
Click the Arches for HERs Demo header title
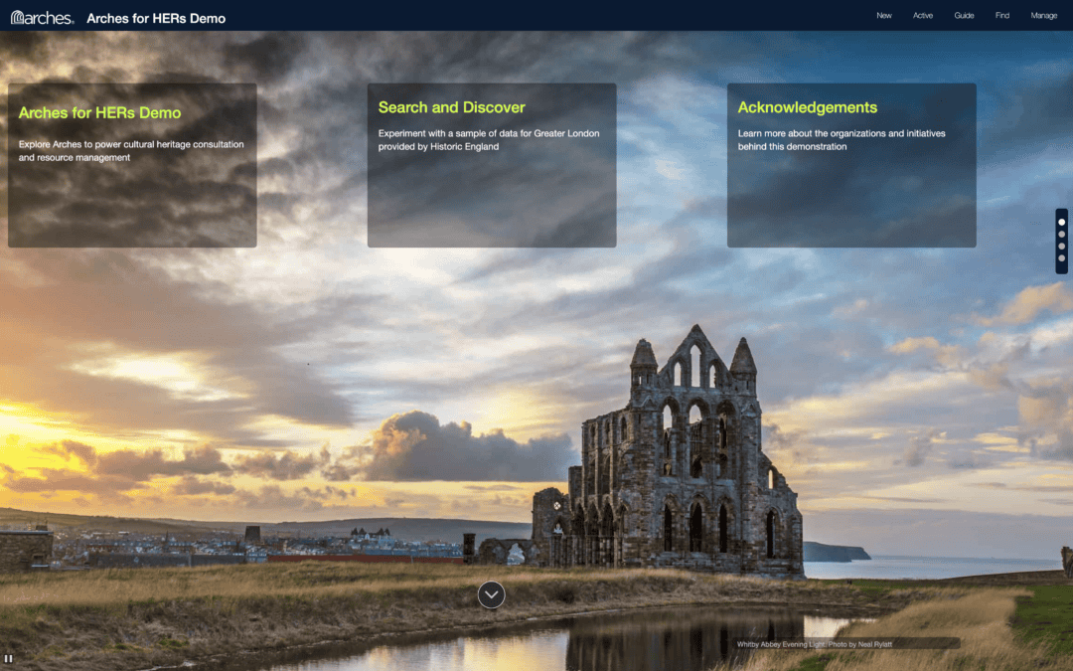tap(155, 17)
